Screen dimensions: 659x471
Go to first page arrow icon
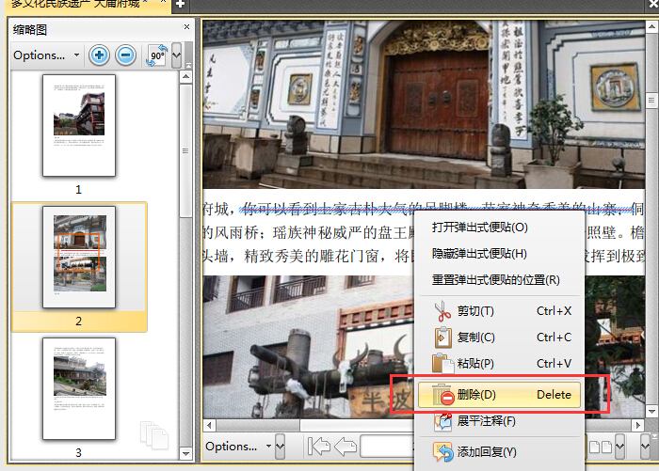(x=318, y=447)
